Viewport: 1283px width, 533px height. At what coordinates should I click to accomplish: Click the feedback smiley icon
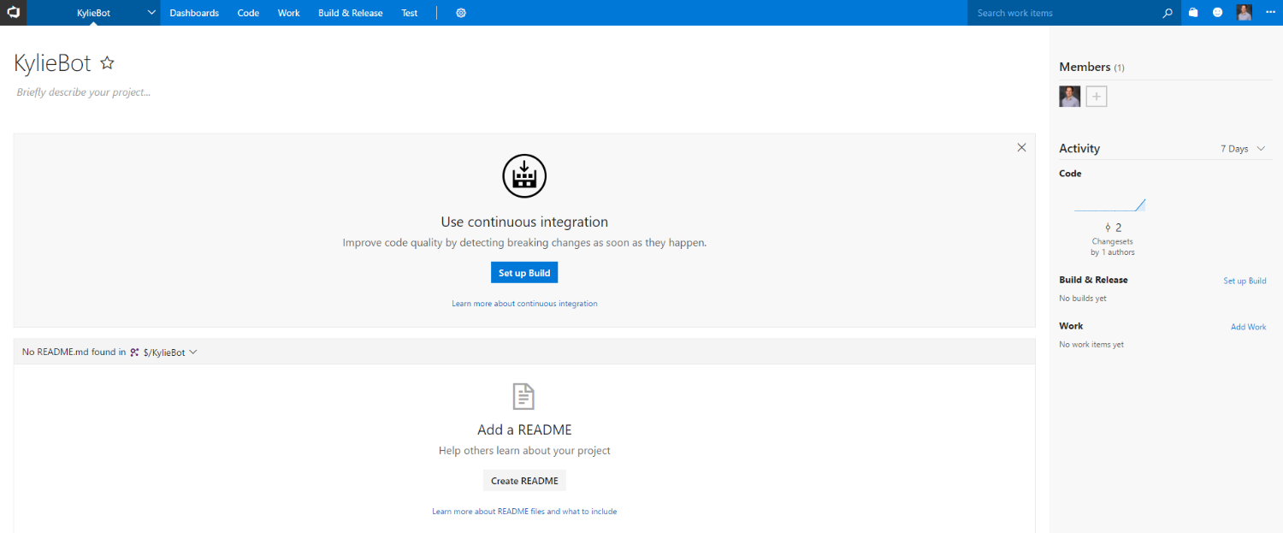[x=1218, y=13]
